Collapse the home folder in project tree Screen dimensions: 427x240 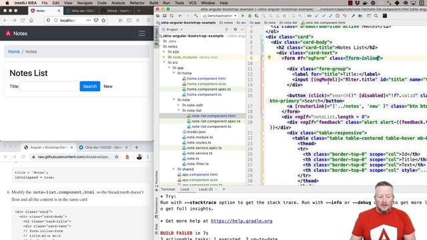[x=174, y=73]
